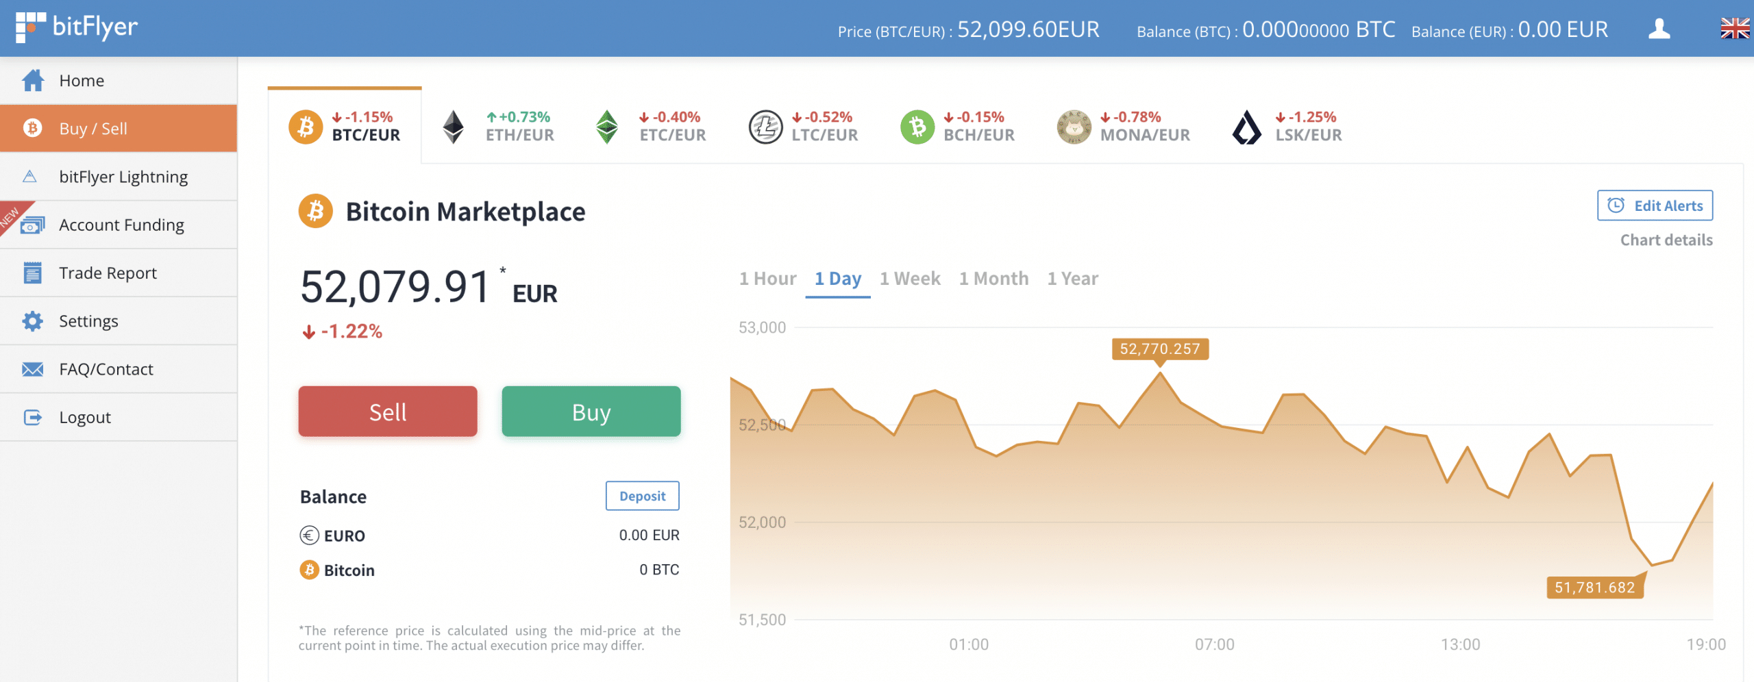The height and width of the screenshot is (682, 1754).
Task: Open Settings from sidebar
Action: click(x=119, y=321)
